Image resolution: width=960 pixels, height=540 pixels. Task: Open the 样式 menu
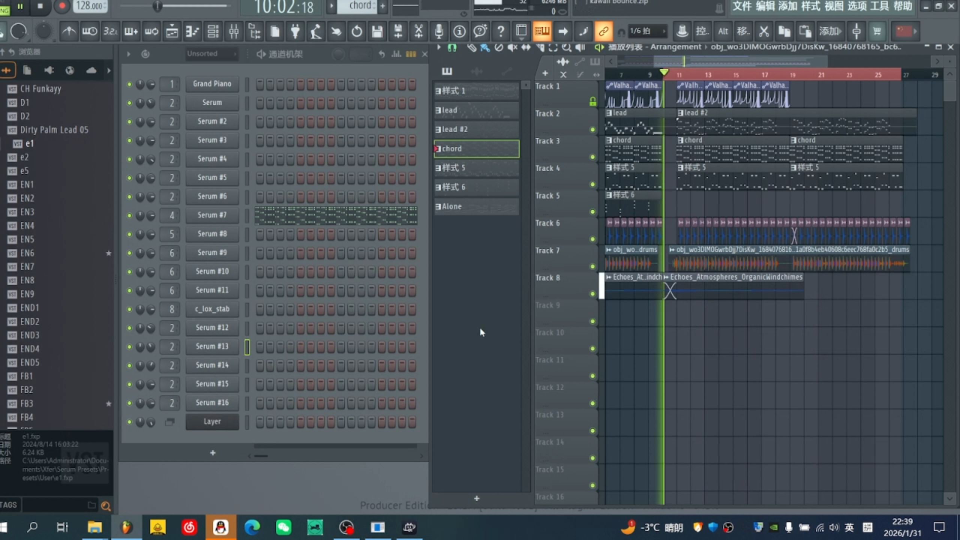pyautogui.click(x=811, y=6)
